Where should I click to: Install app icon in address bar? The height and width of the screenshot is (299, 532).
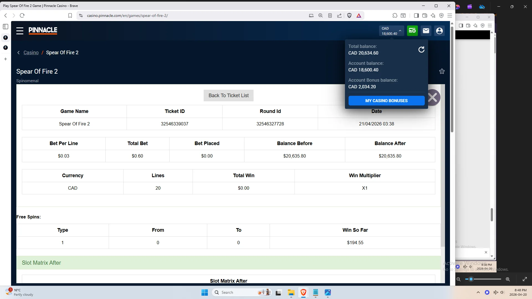coord(311,16)
